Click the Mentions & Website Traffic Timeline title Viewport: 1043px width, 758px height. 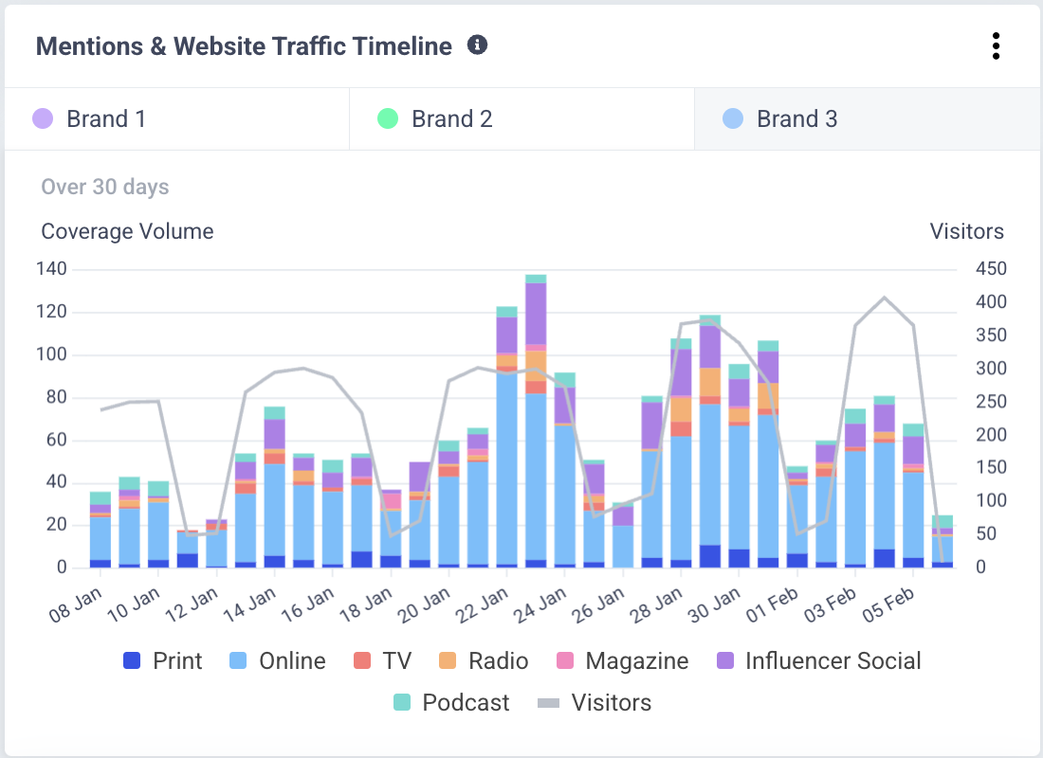coord(242,45)
